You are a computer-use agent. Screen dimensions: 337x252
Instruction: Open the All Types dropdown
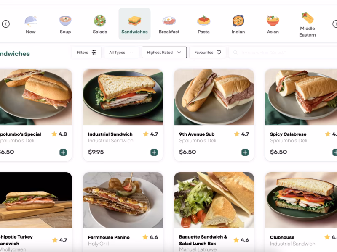(x=121, y=52)
